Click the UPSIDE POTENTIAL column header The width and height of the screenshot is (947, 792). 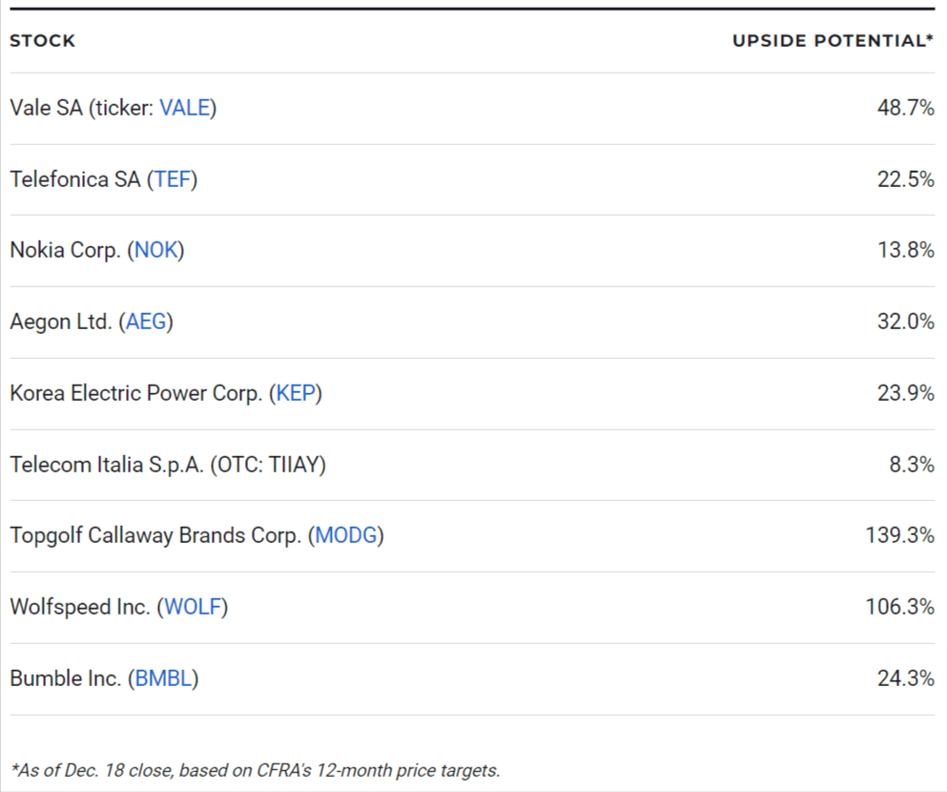coord(833,41)
